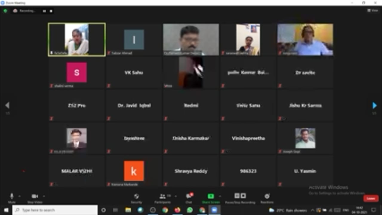Select shalini verma's pink S tile
The image size is (382, 215).
(x=77, y=73)
